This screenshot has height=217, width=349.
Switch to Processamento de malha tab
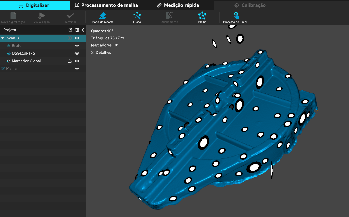pos(106,5)
